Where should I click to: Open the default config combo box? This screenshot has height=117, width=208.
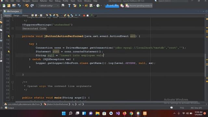tap(49, 6)
